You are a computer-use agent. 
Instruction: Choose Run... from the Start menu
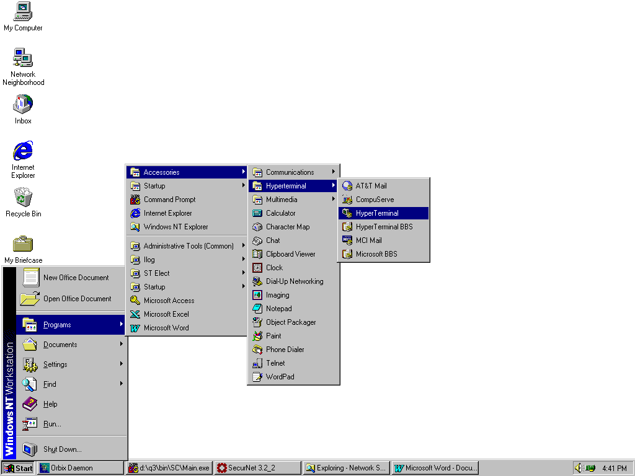point(71,424)
